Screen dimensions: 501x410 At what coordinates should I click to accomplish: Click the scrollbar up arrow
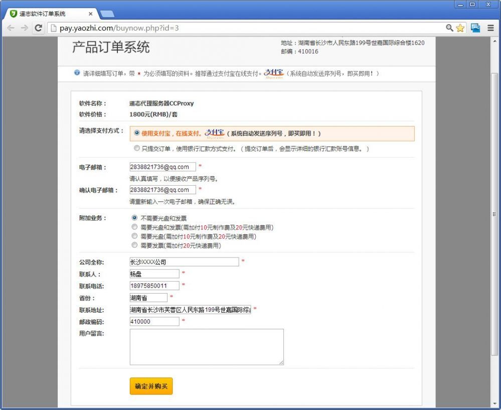pos(494,40)
